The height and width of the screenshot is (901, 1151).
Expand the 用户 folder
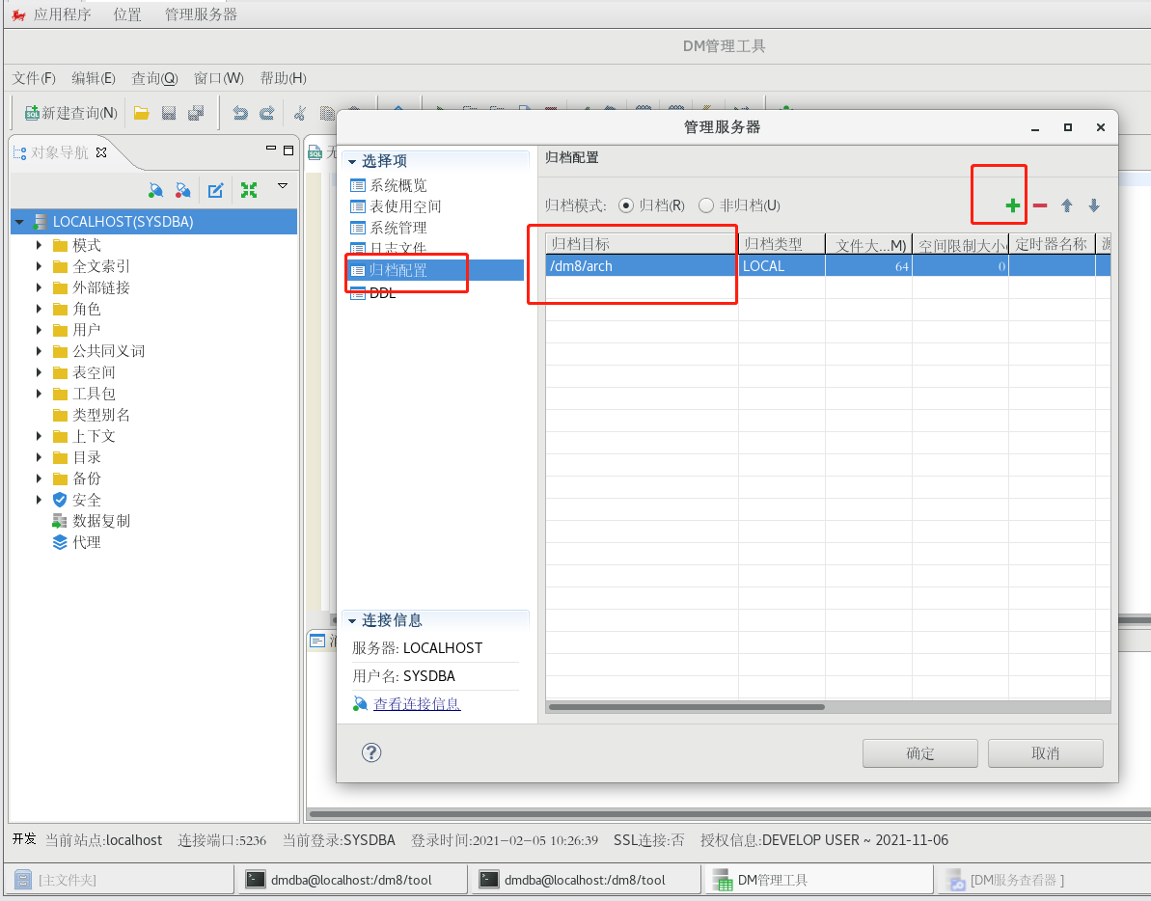(x=39, y=330)
